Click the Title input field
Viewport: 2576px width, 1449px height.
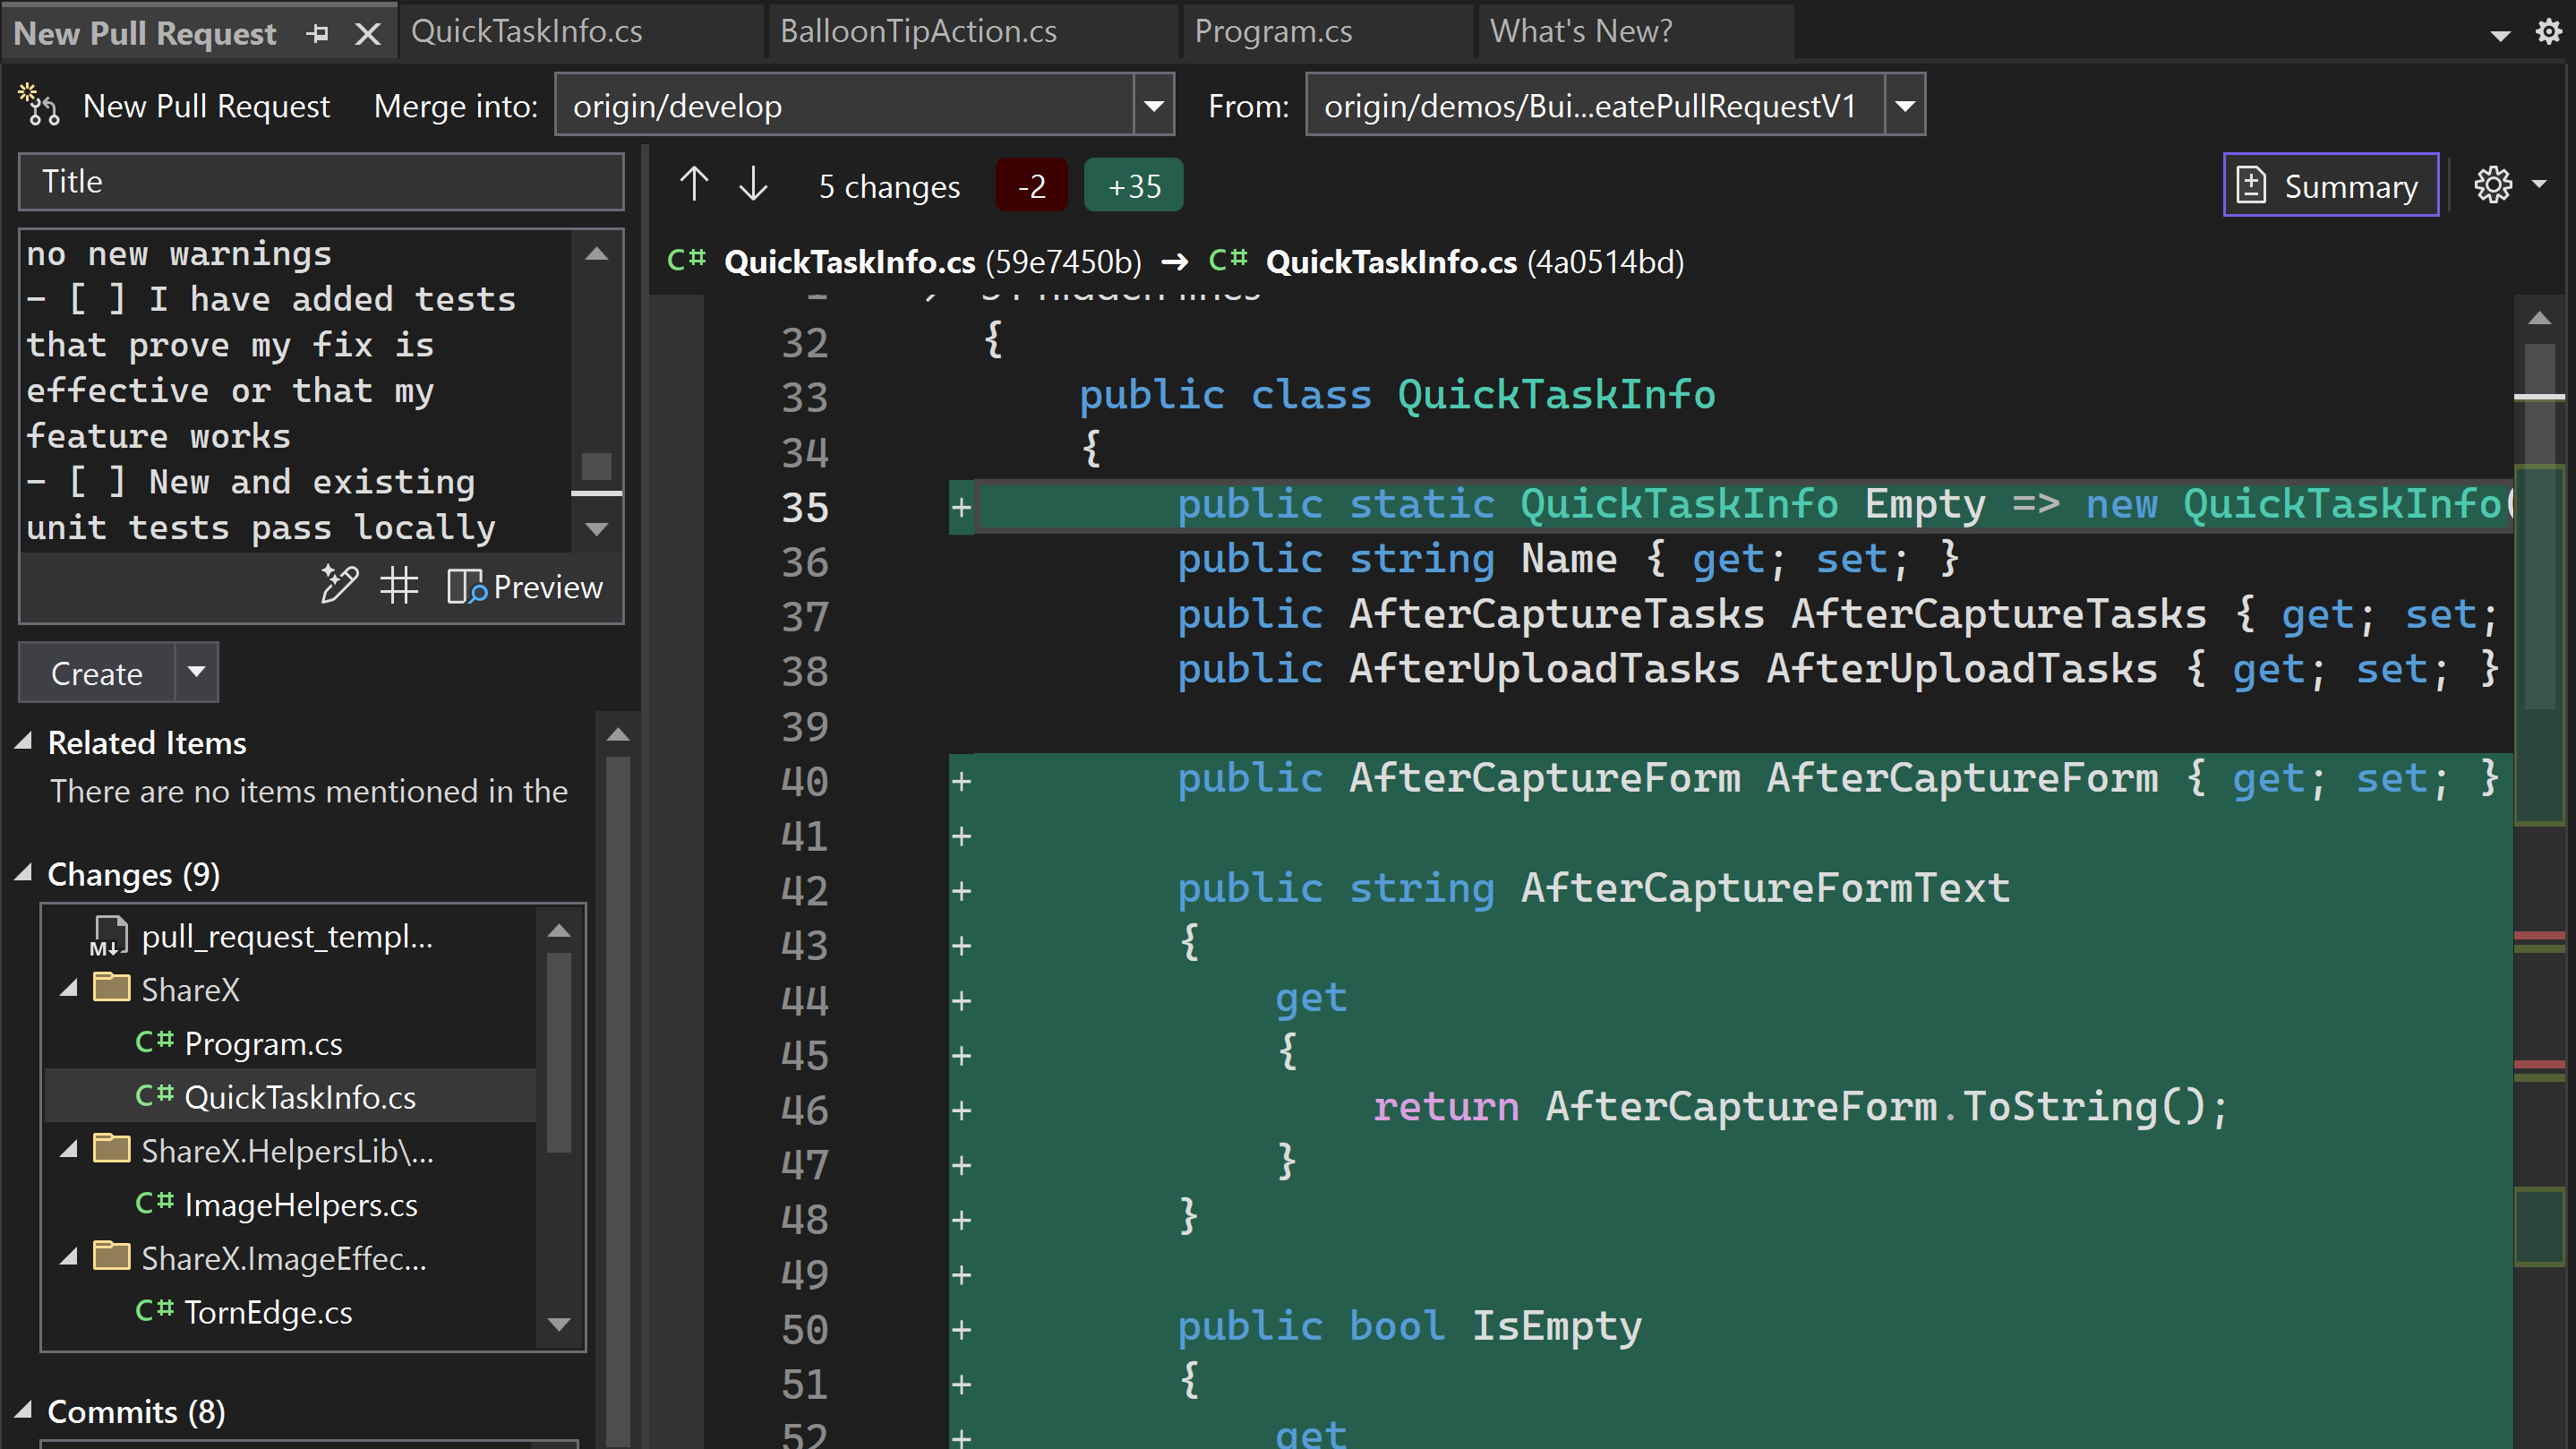322,181
